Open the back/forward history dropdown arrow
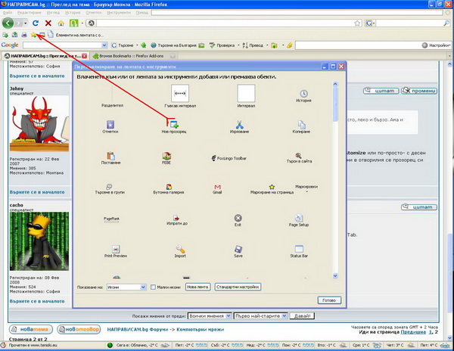This screenshot has height=351, width=454. 26,23
